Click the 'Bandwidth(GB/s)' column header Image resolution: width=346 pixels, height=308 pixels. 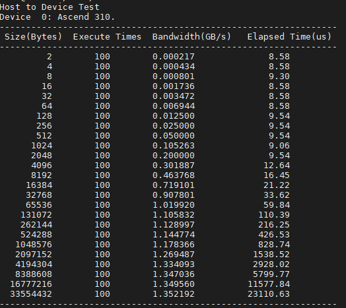tap(191, 36)
